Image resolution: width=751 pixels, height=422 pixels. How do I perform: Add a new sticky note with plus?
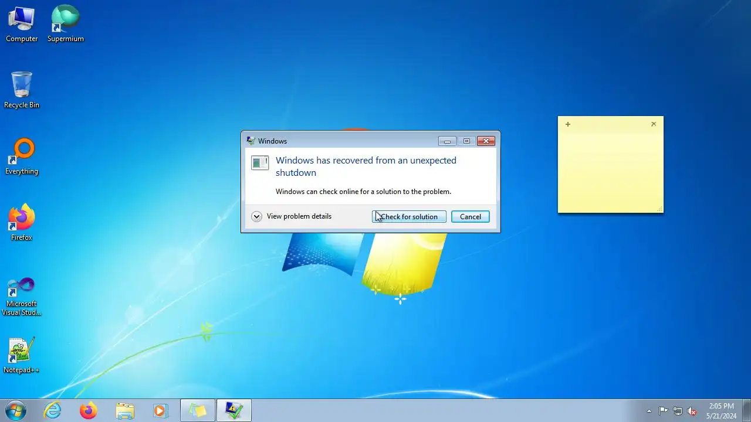coord(567,124)
